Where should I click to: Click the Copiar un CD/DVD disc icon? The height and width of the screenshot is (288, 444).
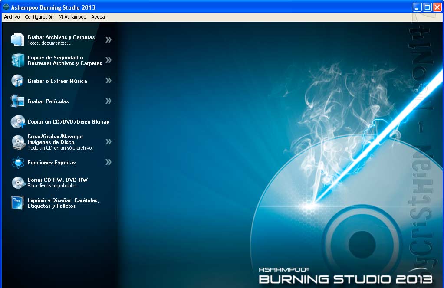17,121
